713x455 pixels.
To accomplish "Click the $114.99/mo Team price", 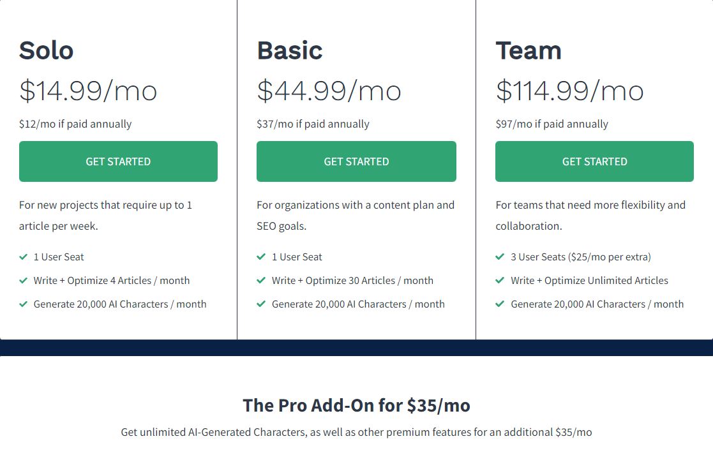I will (569, 91).
